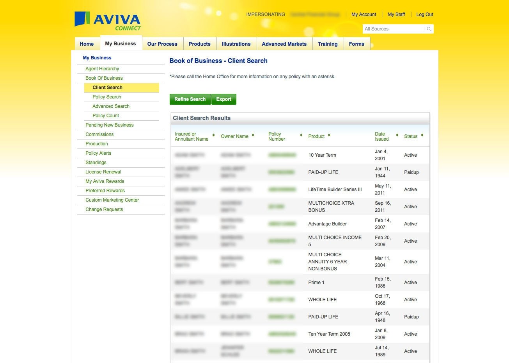
Task: Open Policy Search in sidebar
Action: (x=107, y=97)
